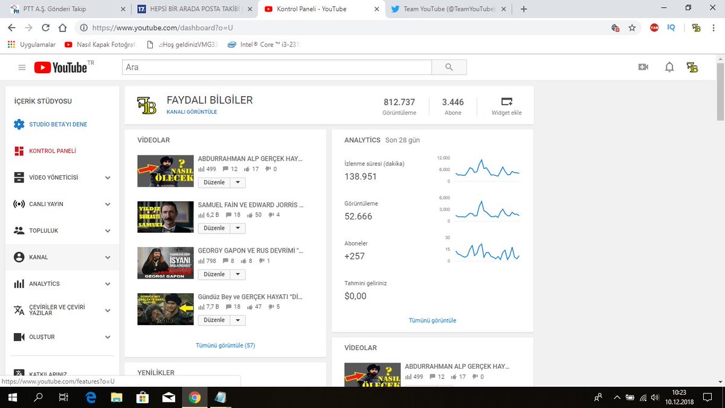Click the browser address bar URL

click(161, 28)
